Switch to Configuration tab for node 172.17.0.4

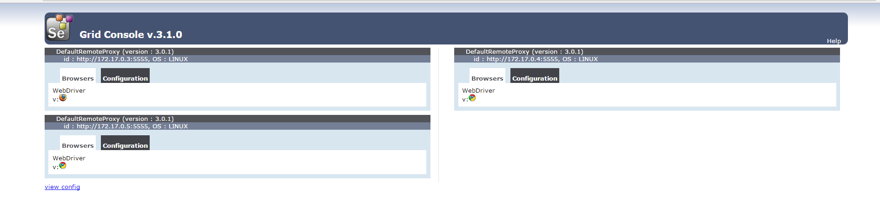click(x=535, y=78)
